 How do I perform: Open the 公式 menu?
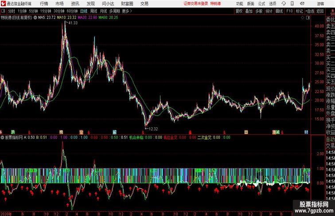coord(261,4)
